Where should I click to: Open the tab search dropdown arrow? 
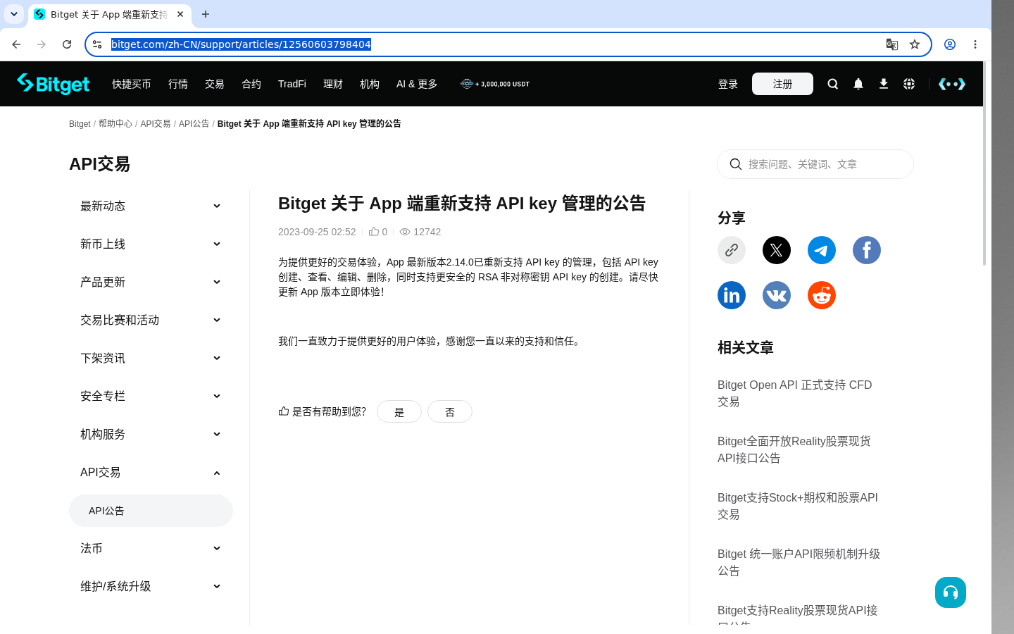(x=14, y=14)
